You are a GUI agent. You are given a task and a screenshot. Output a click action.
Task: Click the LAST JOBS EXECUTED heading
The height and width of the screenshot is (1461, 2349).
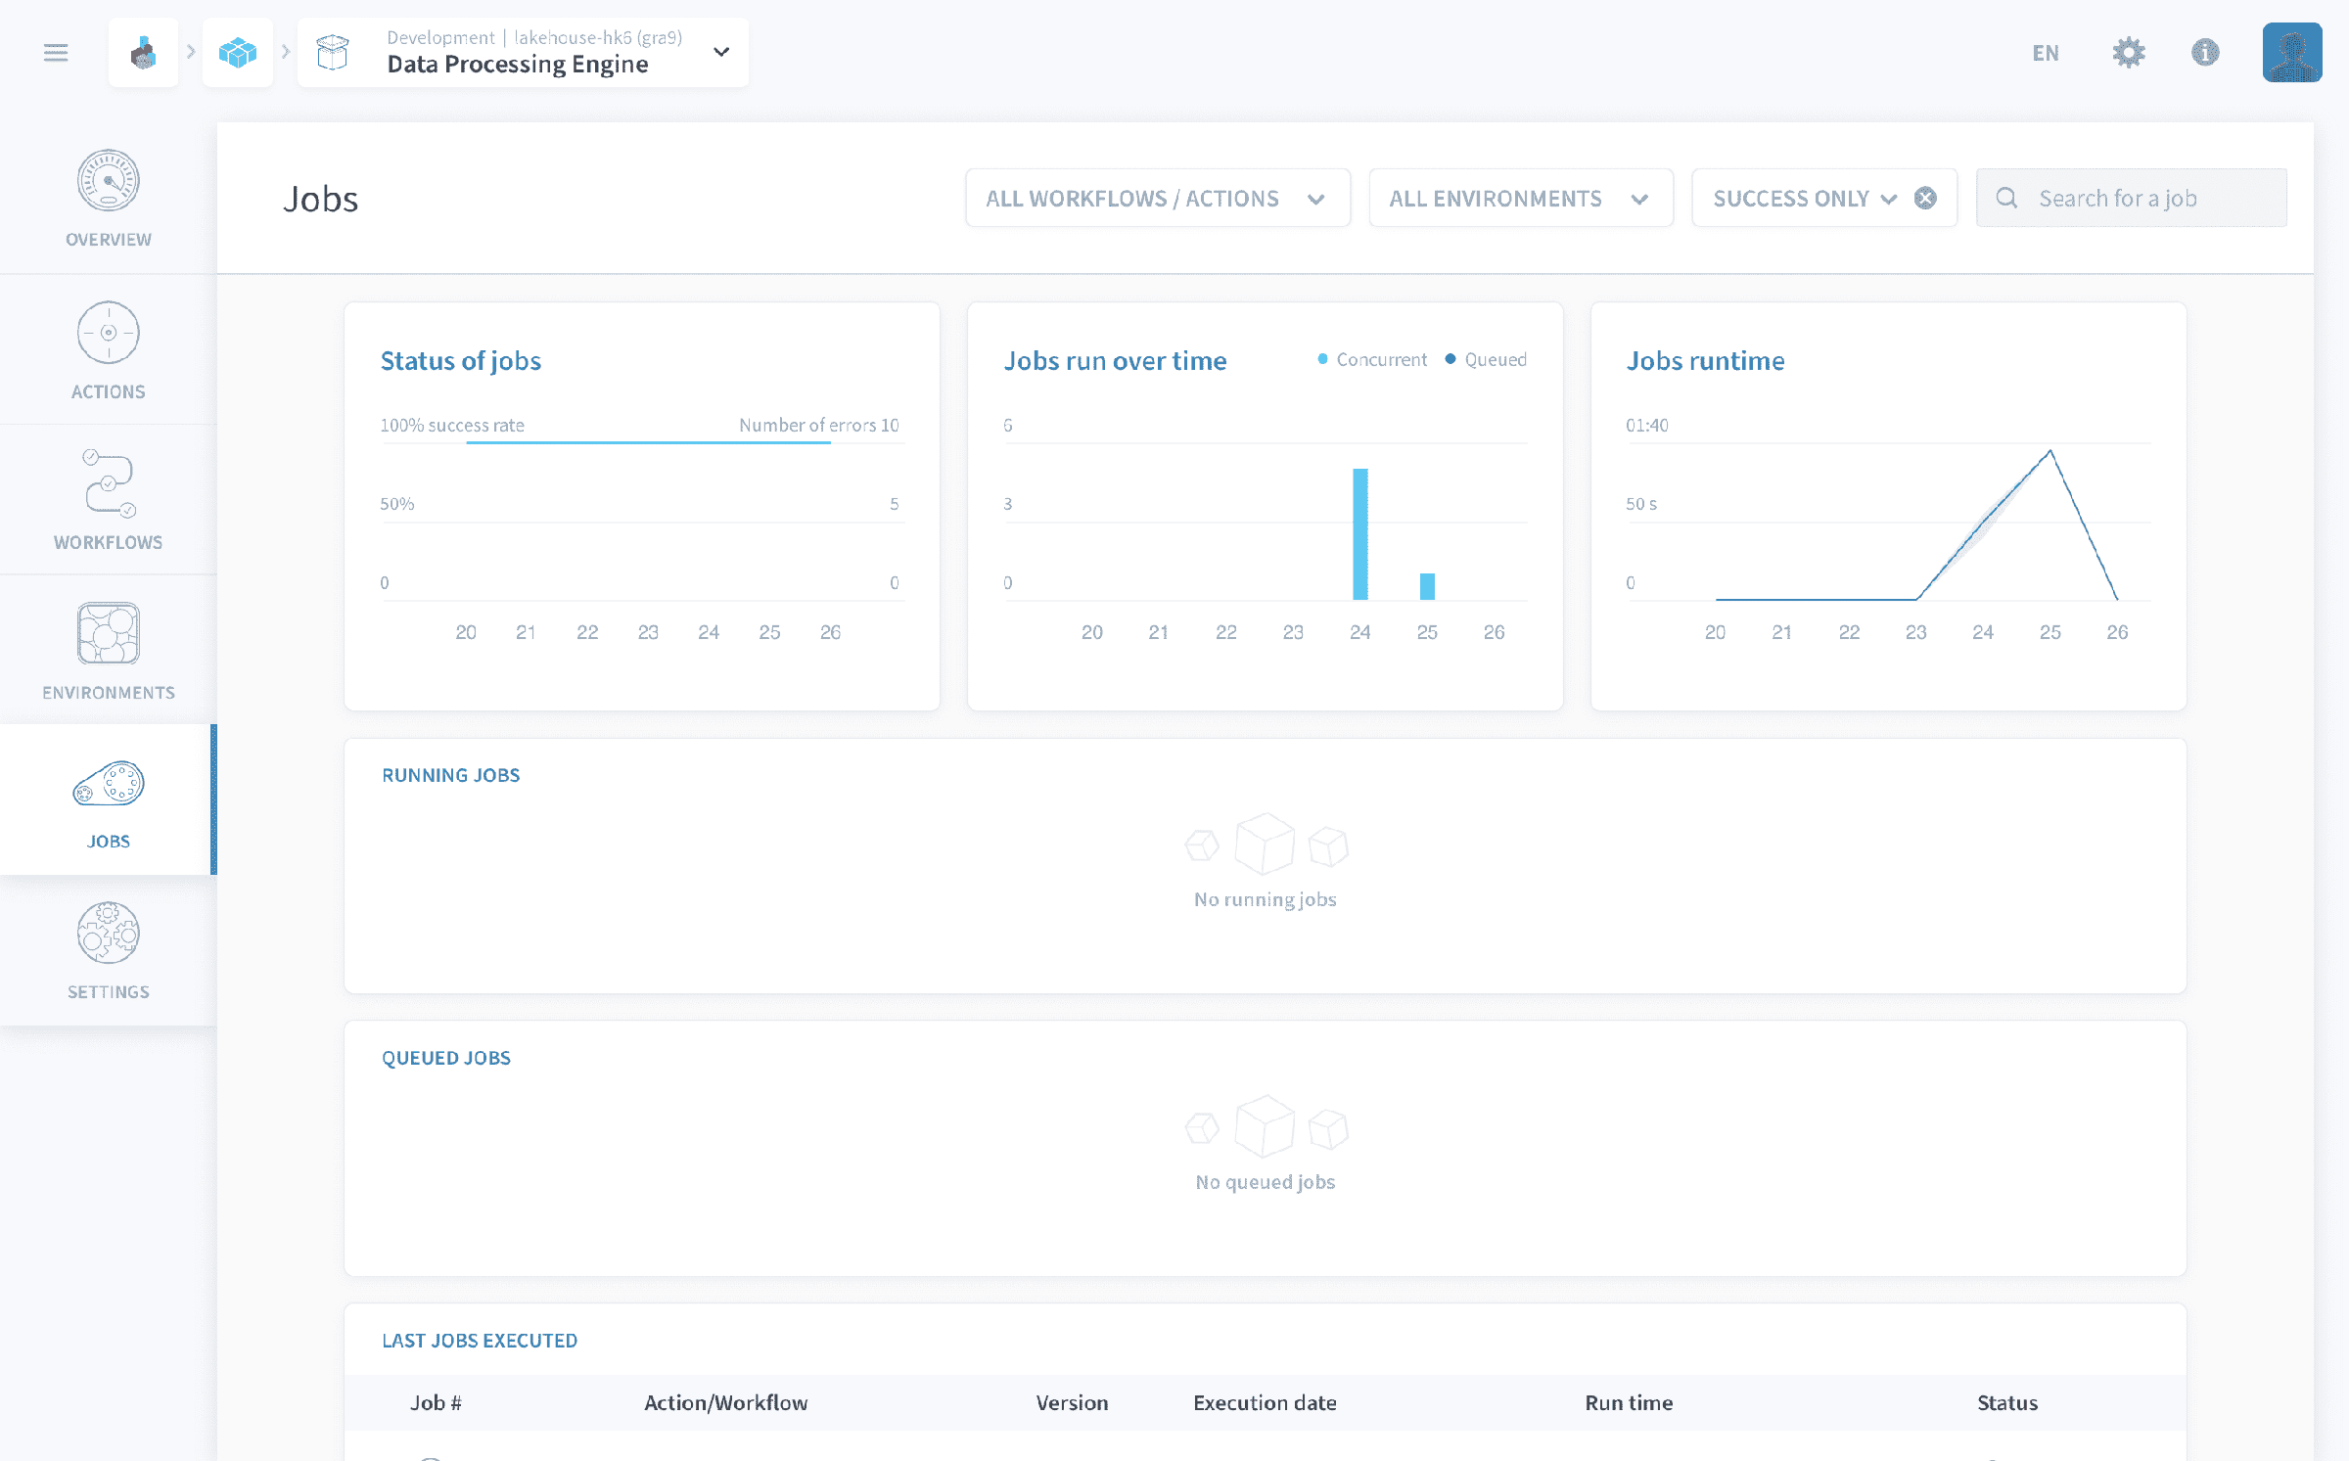(x=480, y=1341)
